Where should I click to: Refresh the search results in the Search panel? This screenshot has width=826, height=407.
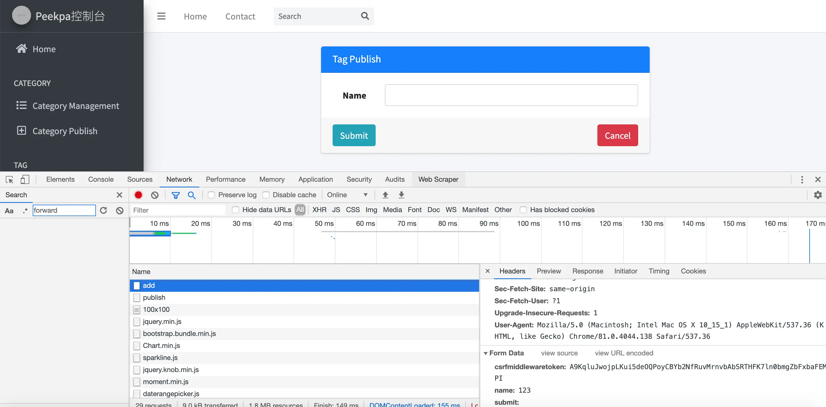(103, 210)
